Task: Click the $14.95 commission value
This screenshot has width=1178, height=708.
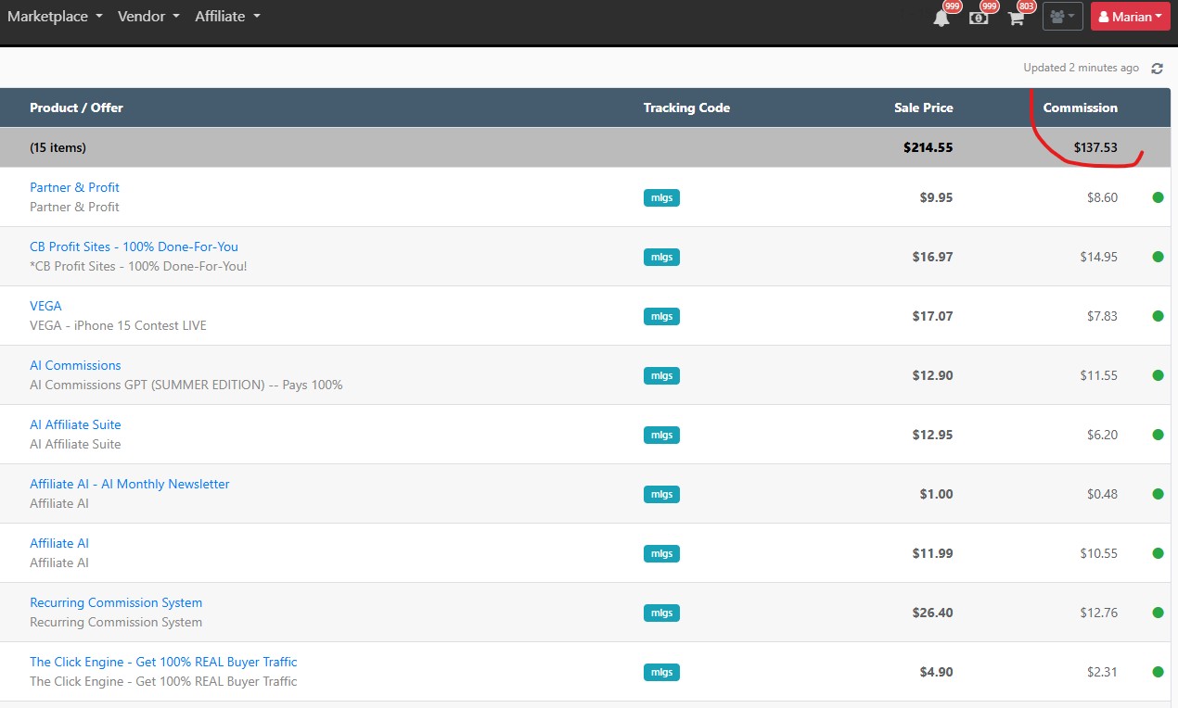Action: tap(1098, 257)
